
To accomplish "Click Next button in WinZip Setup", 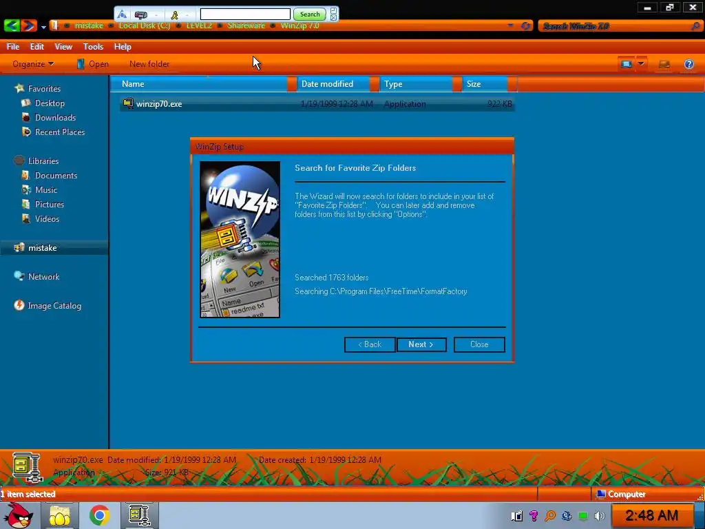I will [421, 344].
